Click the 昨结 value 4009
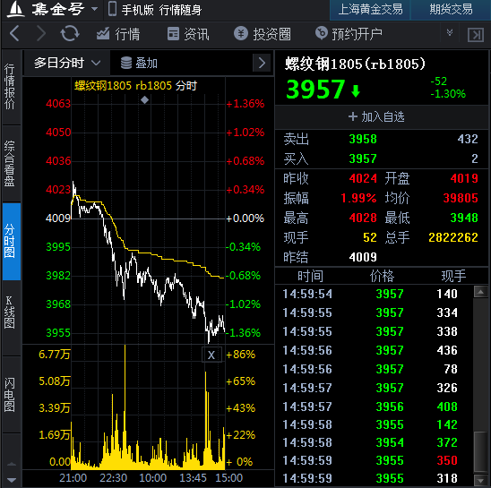This screenshot has width=491, height=488. (363, 257)
